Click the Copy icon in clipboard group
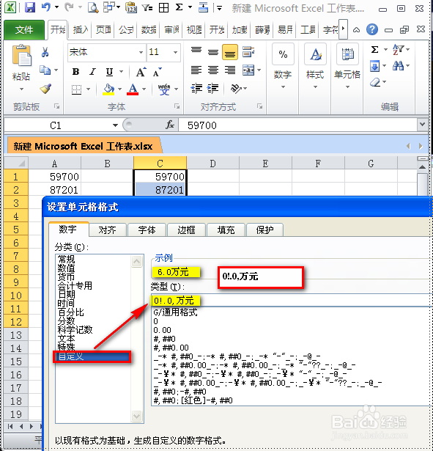The height and width of the screenshot is (451, 433). tap(45, 70)
